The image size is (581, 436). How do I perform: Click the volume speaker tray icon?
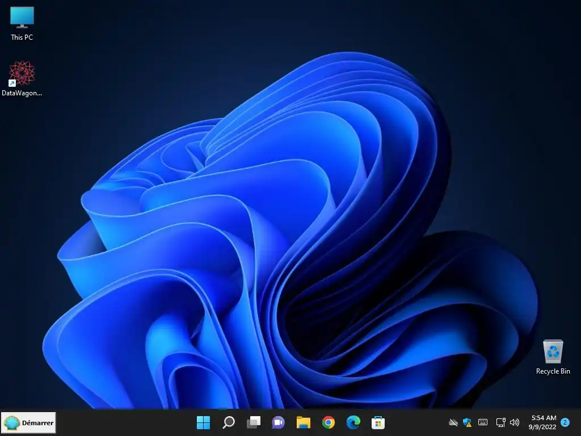[514, 422]
